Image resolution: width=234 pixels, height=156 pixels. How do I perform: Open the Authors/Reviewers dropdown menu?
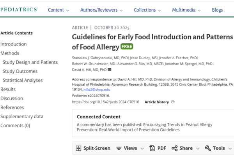point(101,10)
